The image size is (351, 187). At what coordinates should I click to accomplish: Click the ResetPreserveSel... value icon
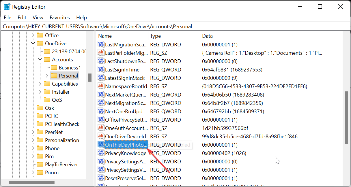101,178
